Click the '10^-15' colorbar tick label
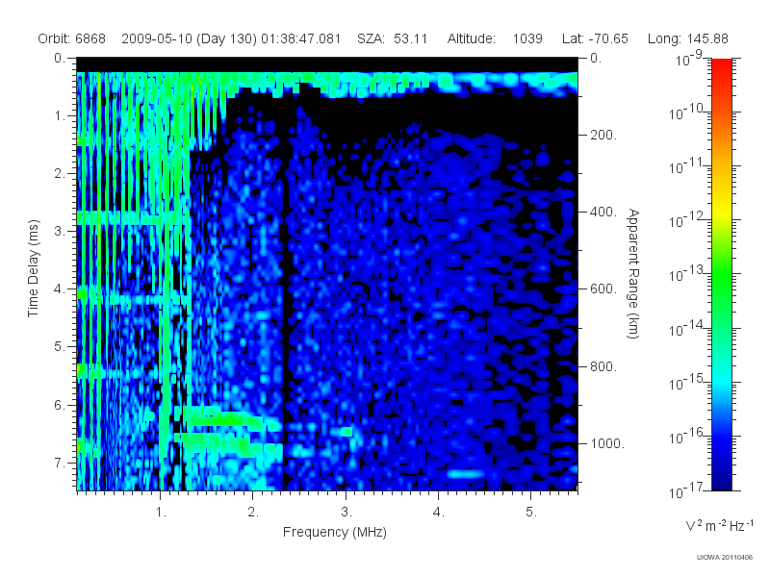The width and height of the screenshot is (770, 577). 687,383
